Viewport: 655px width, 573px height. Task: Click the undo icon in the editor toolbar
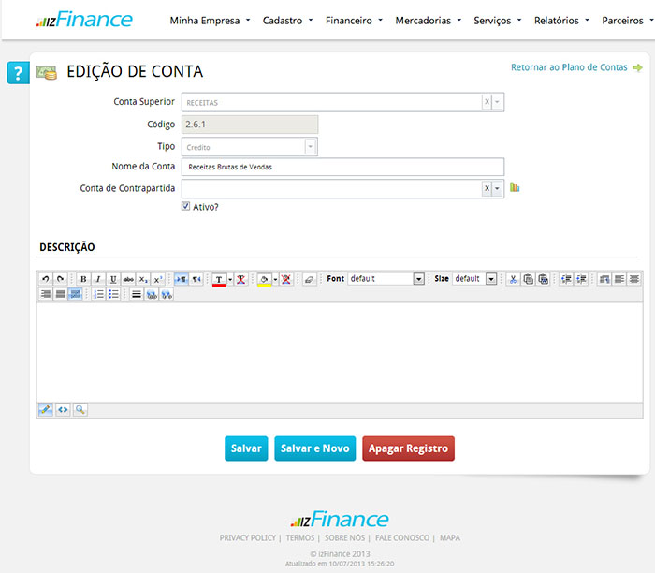click(x=45, y=279)
